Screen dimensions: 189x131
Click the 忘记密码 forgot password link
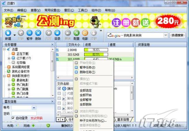coord(36,118)
